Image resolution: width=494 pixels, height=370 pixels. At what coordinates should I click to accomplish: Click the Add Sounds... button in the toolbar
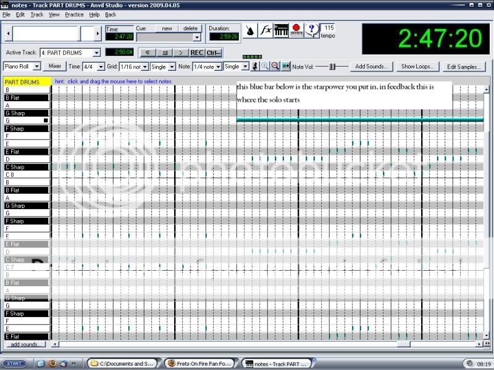click(372, 67)
